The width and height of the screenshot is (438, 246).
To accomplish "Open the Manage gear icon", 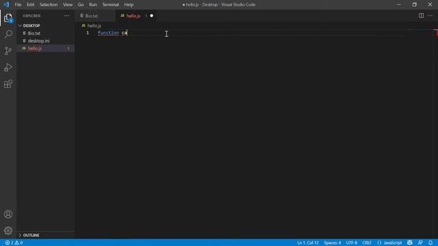I will [8, 230].
